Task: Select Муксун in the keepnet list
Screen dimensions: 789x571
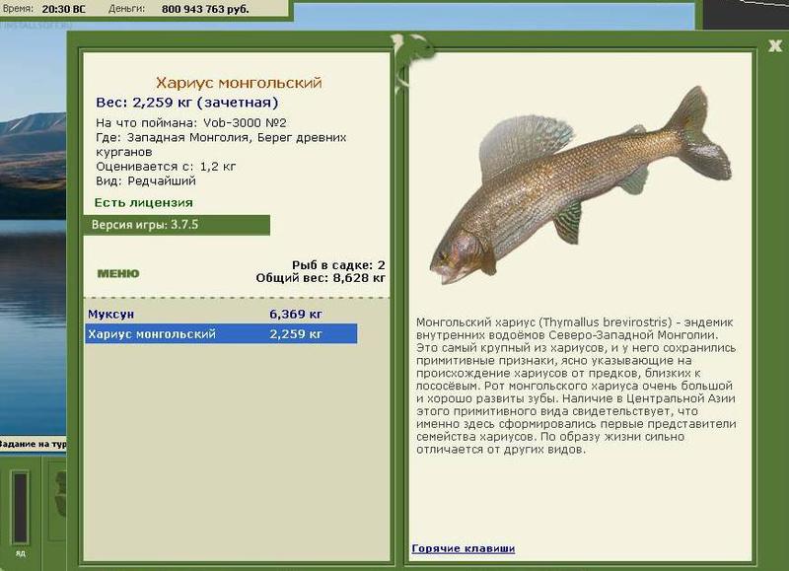Action: (x=221, y=314)
